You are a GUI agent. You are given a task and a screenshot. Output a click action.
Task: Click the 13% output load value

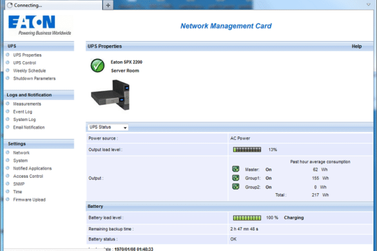click(x=273, y=150)
